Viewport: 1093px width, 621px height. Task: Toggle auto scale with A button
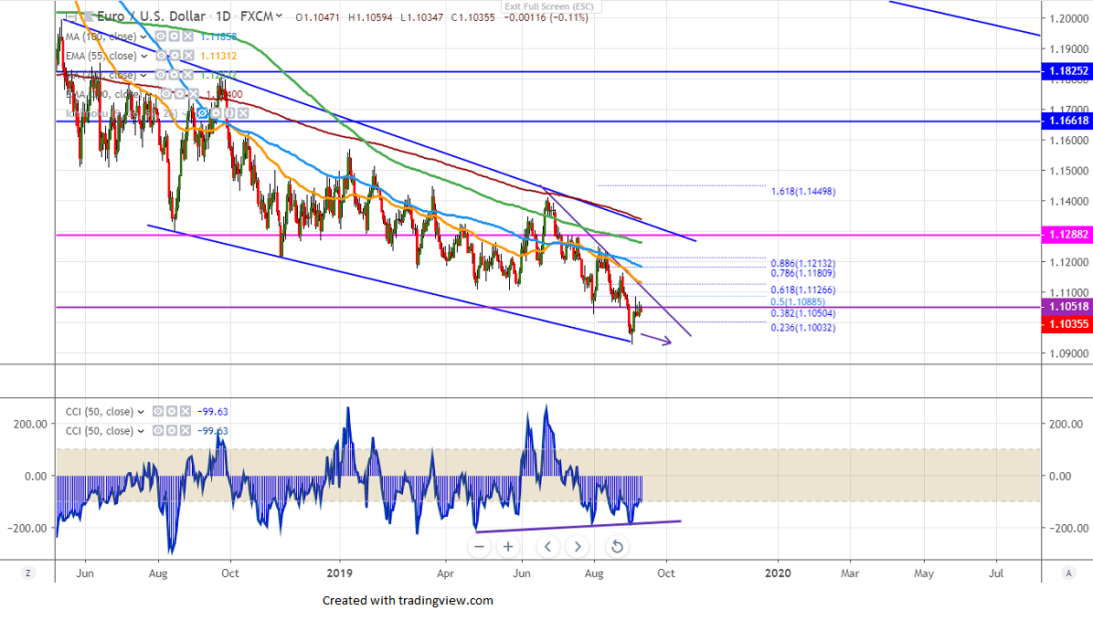(1068, 573)
